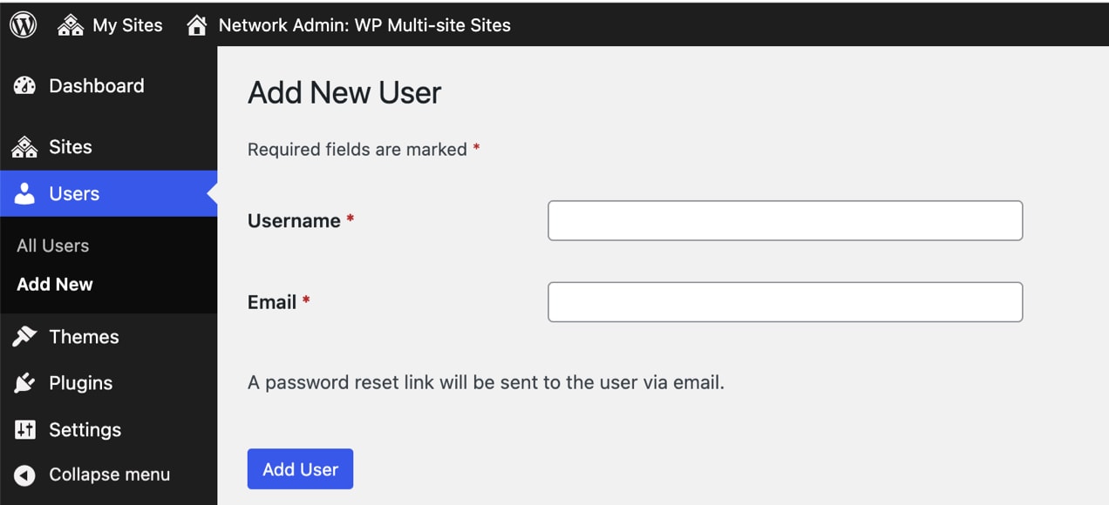Click the Settings sliders icon

coord(24,429)
